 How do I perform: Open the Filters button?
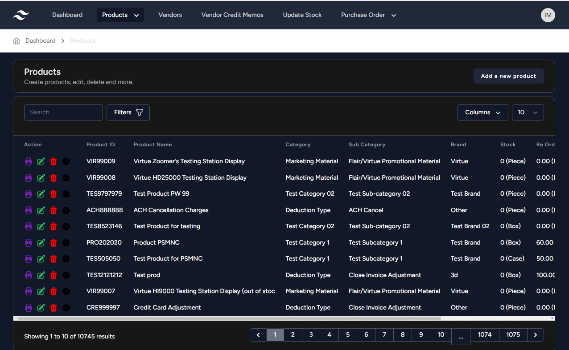tap(128, 113)
